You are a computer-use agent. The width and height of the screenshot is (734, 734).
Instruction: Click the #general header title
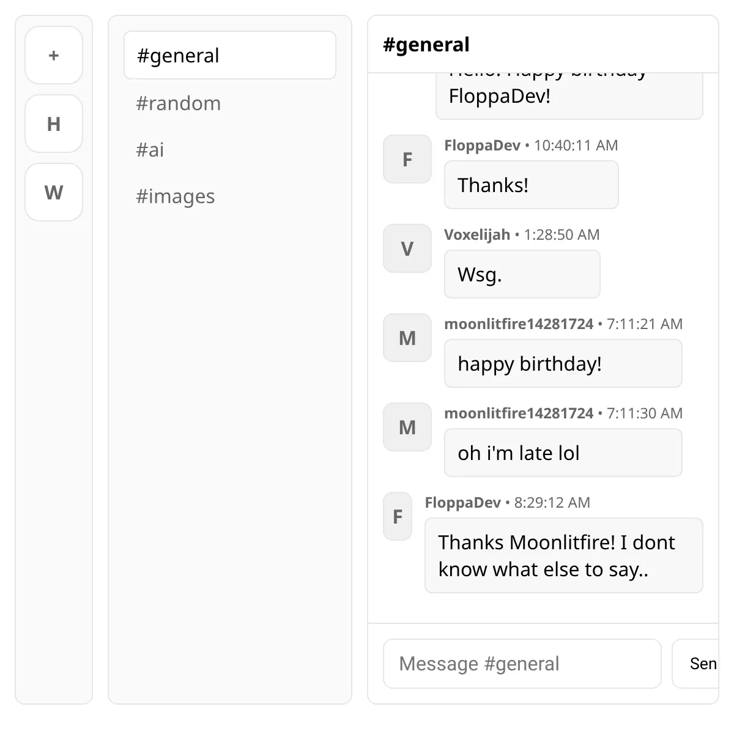(426, 45)
